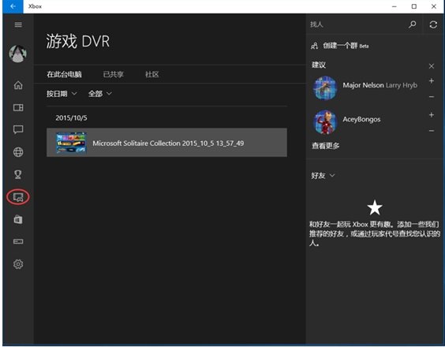Expand the 全部 filter dropdown
The height and width of the screenshot is (347, 445).
tap(100, 94)
